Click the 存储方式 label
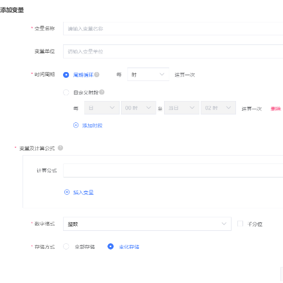Screen dimensions: 283x283 click(44, 247)
